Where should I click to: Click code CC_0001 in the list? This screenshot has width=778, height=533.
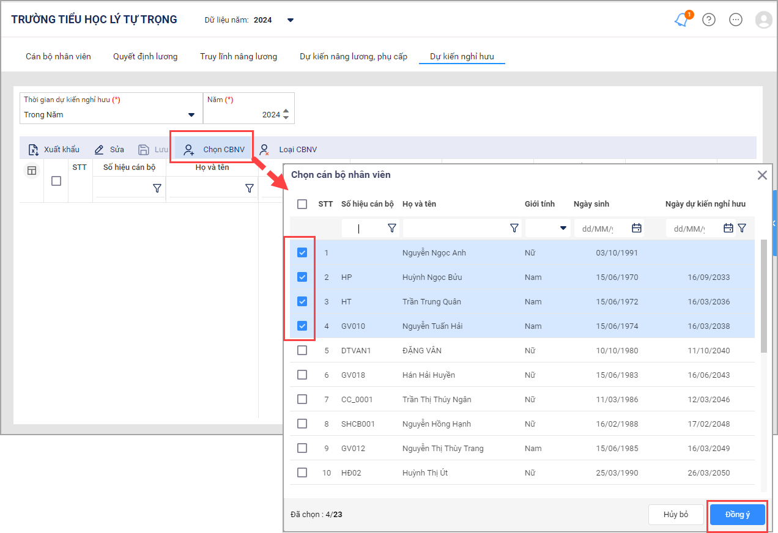[357, 399]
